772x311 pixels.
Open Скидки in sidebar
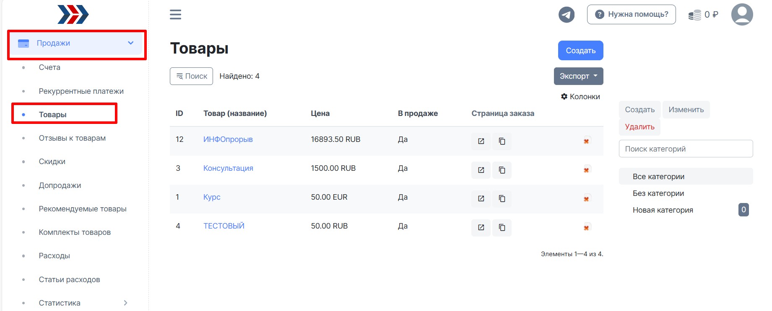click(x=52, y=162)
